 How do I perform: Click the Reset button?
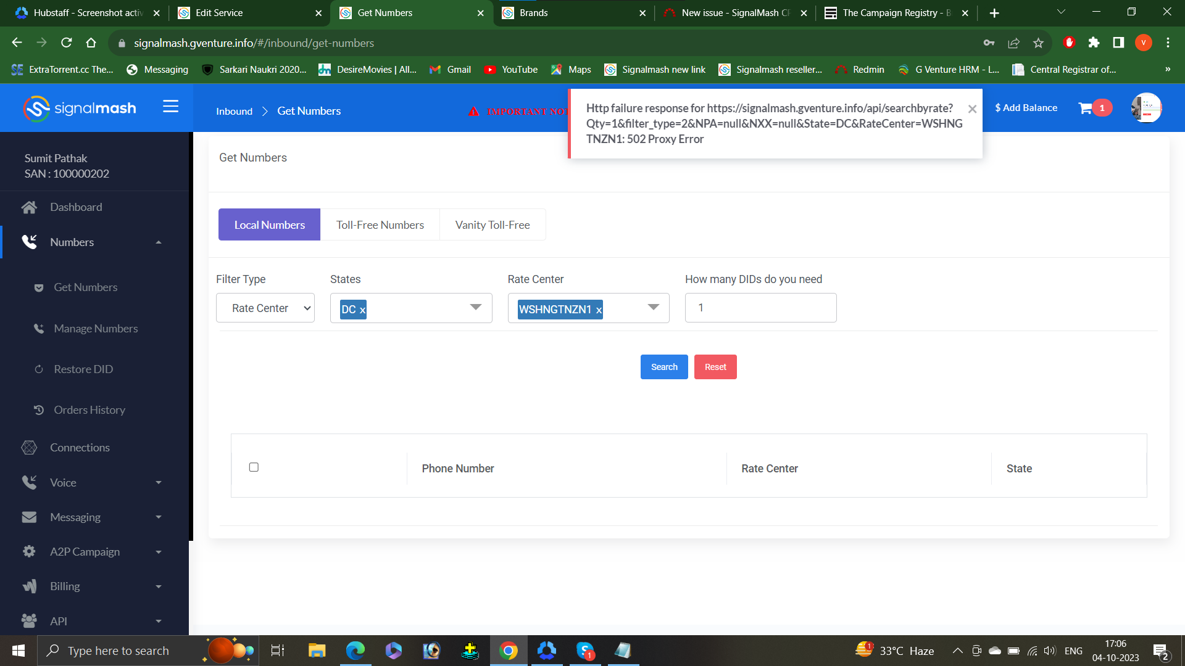tap(715, 367)
